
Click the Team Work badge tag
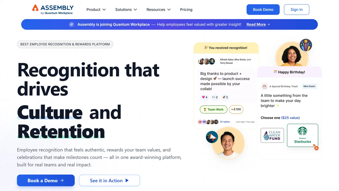click(213, 109)
